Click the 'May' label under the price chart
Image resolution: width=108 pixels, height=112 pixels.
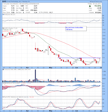[51, 67]
